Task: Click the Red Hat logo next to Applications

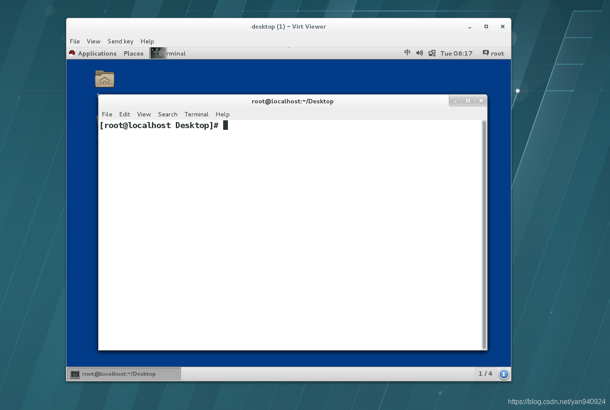Action: click(x=72, y=53)
